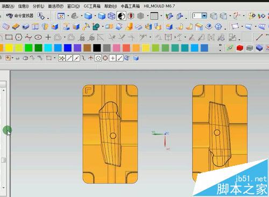
Task: Click left mold part in viewport
Action: pos(110,134)
